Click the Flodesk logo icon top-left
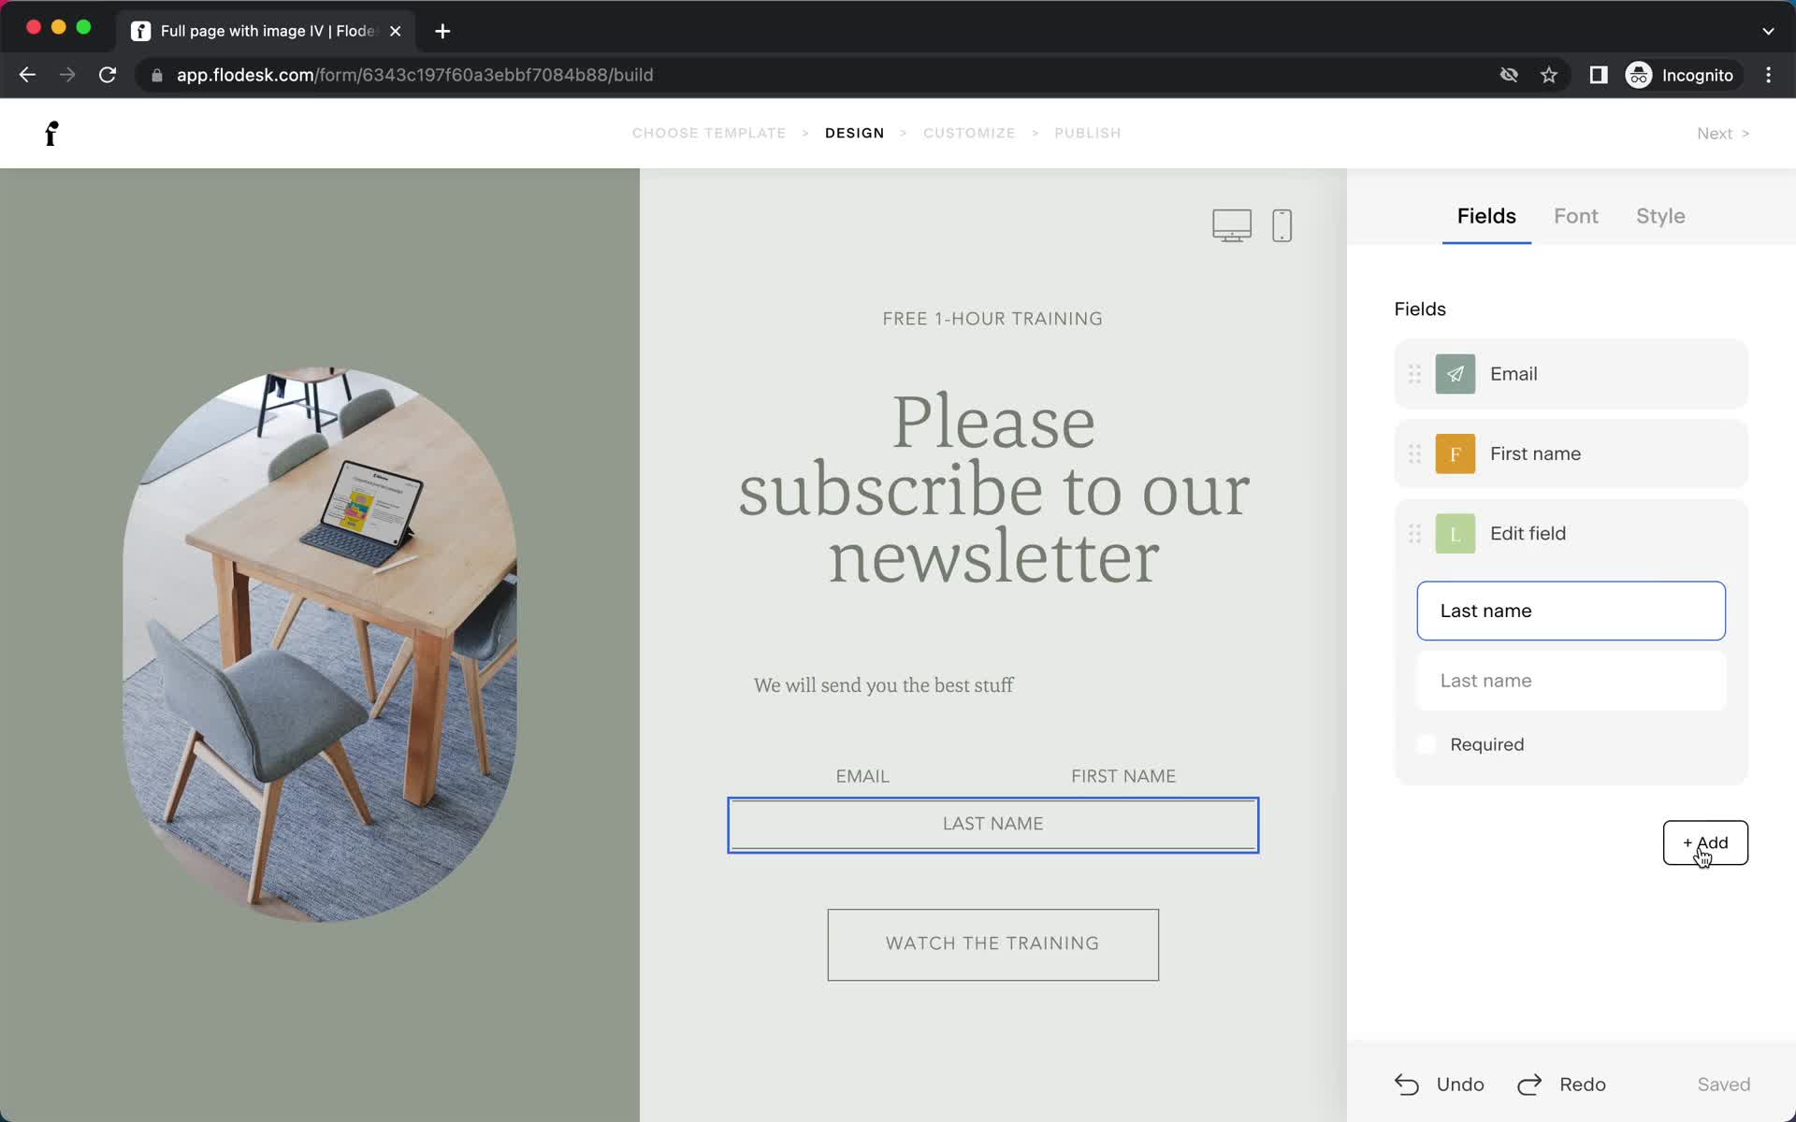The height and width of the screenshot is (1122, 1796). (51, 133)
